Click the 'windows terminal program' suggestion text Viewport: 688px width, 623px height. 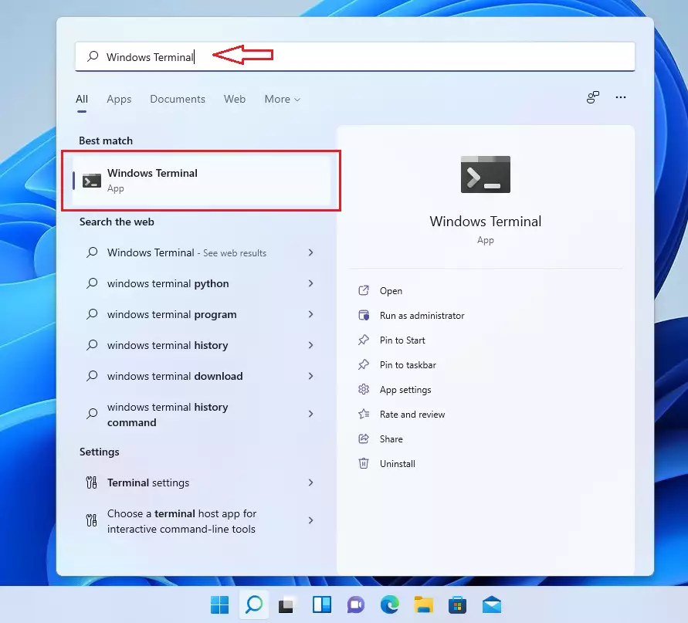coord(172,314)
